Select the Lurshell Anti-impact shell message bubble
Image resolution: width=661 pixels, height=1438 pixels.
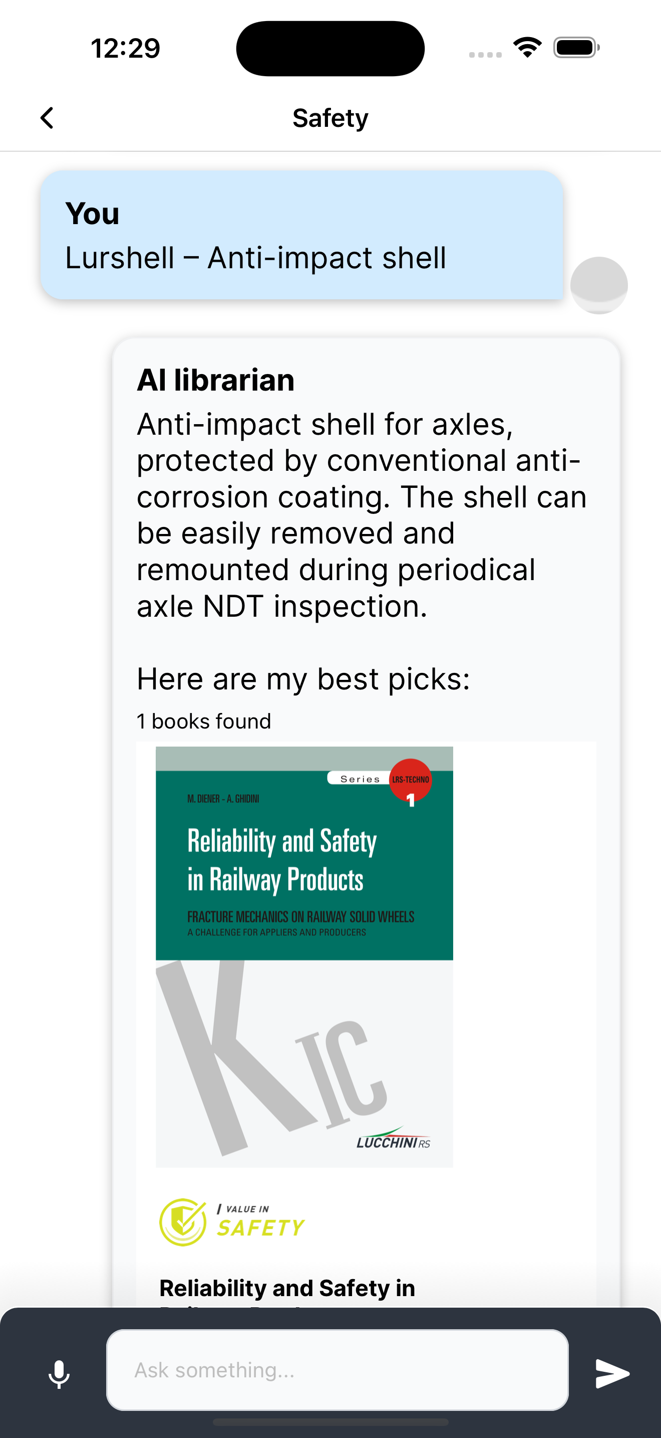[x=301, y=235]
